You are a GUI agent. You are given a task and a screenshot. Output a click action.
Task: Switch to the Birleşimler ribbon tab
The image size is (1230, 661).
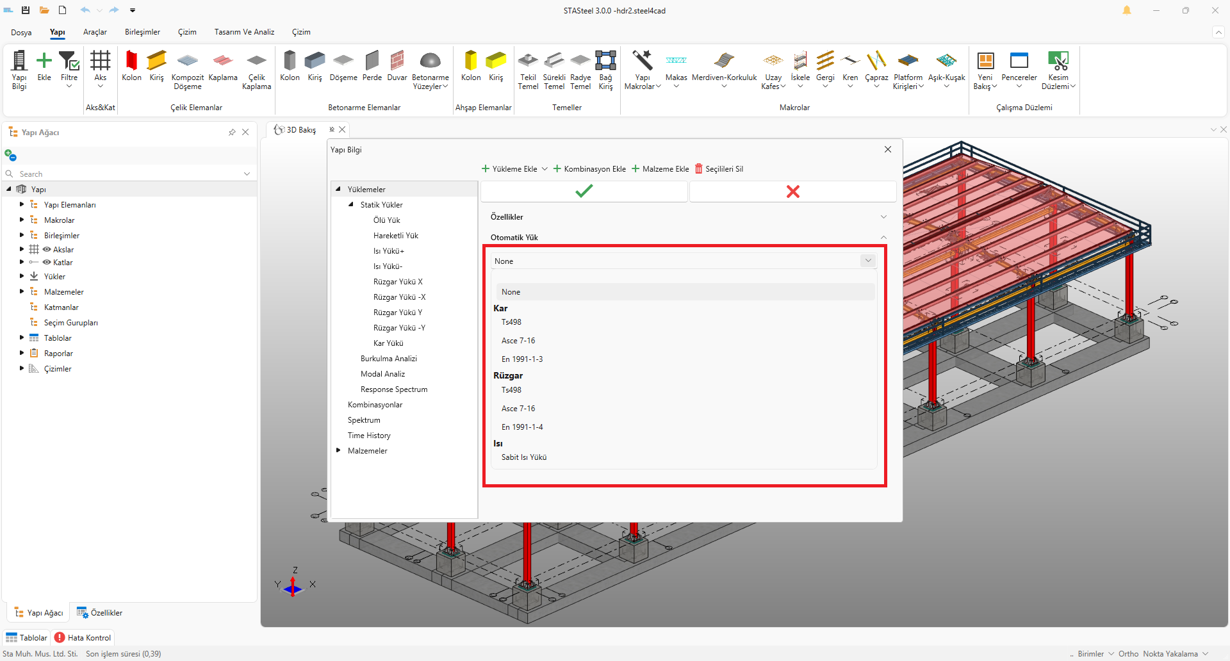pyautogui.click(x=142, y=32)
